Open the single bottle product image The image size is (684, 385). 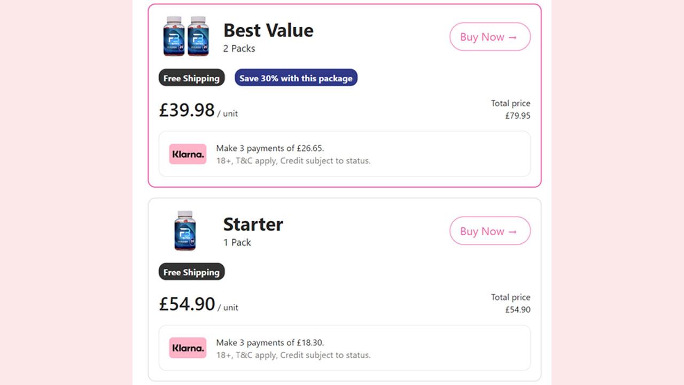tap(185, 230)
